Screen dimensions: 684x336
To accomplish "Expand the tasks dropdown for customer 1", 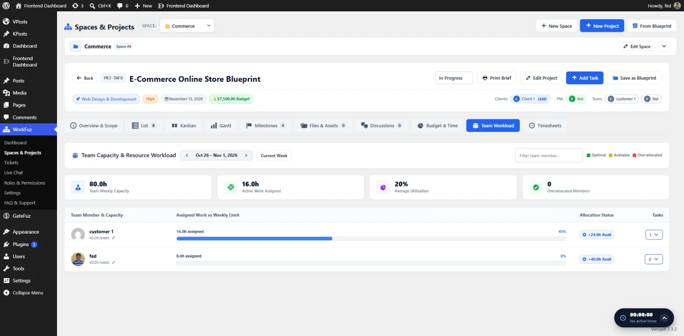I will pos(654,235).
